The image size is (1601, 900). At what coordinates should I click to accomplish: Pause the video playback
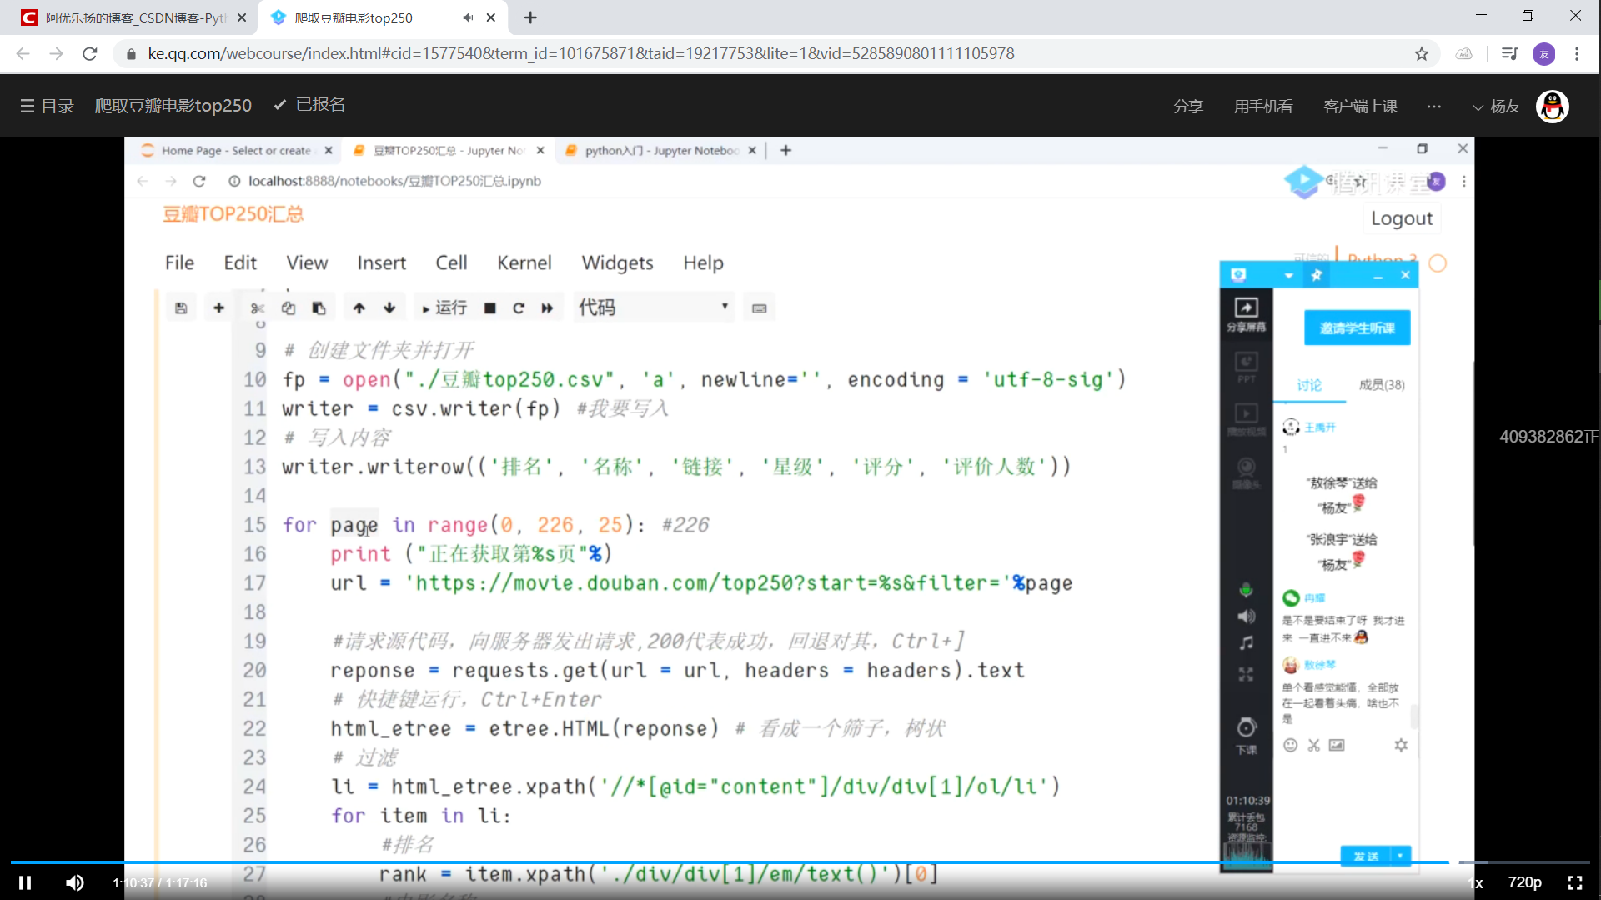(x=25, y=882)
